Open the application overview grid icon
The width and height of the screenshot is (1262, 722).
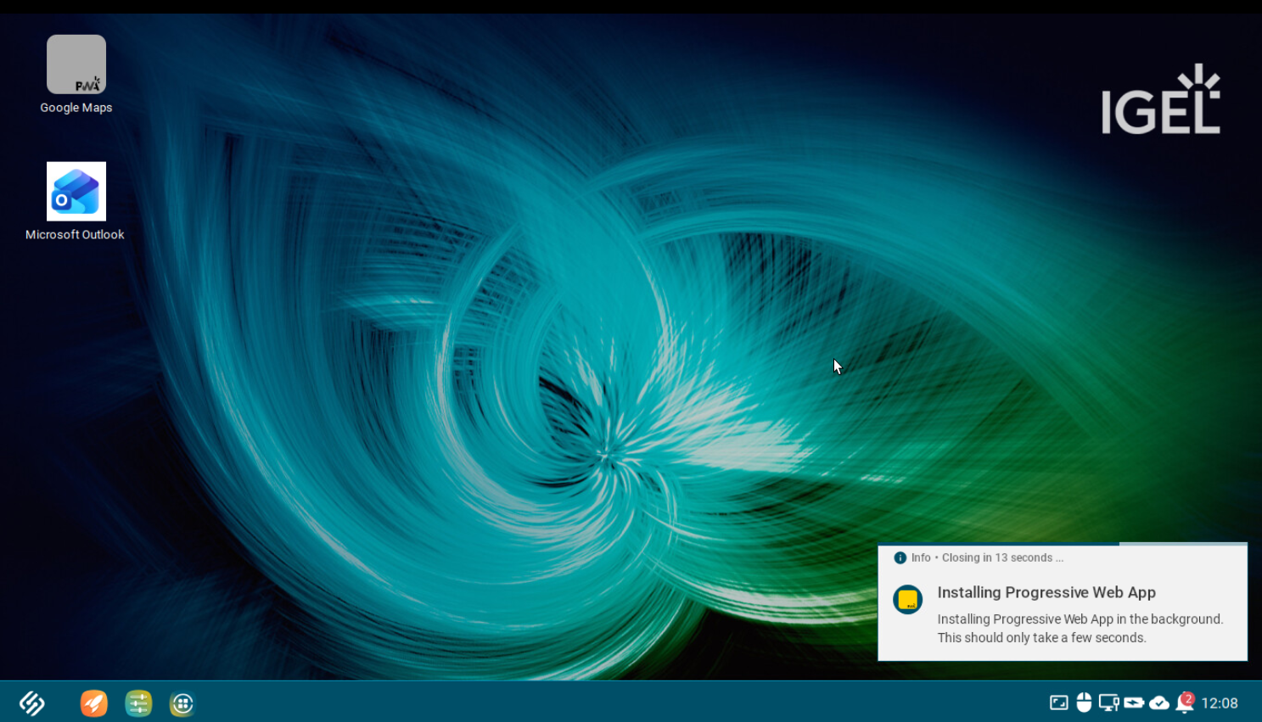tap(182, 702)
